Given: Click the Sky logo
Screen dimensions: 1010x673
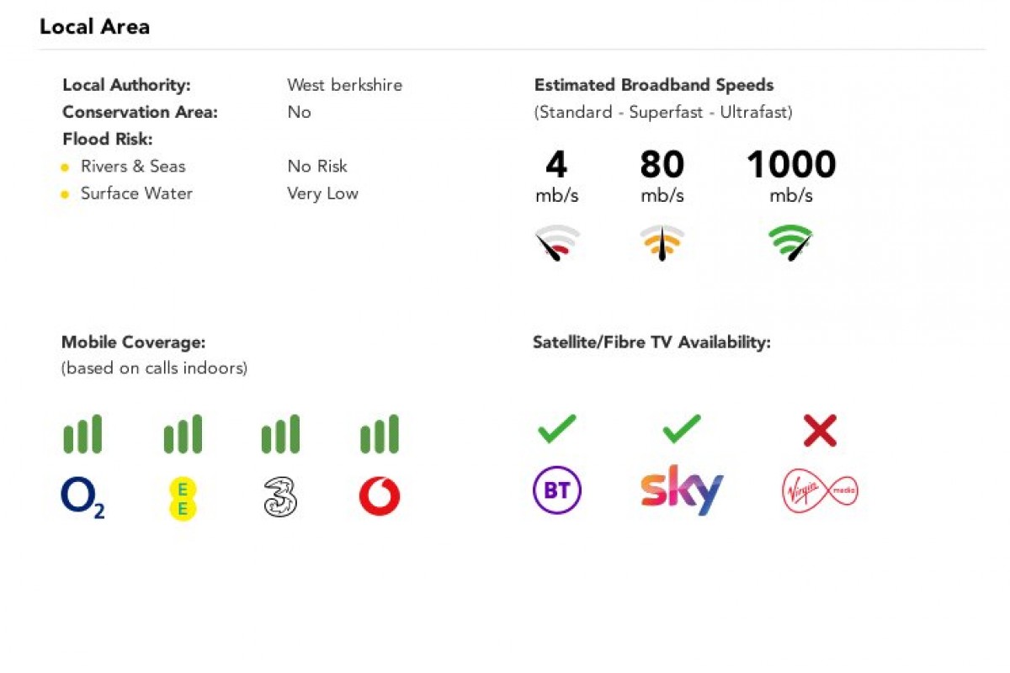Looking at the screenshot, I should 682,490.
